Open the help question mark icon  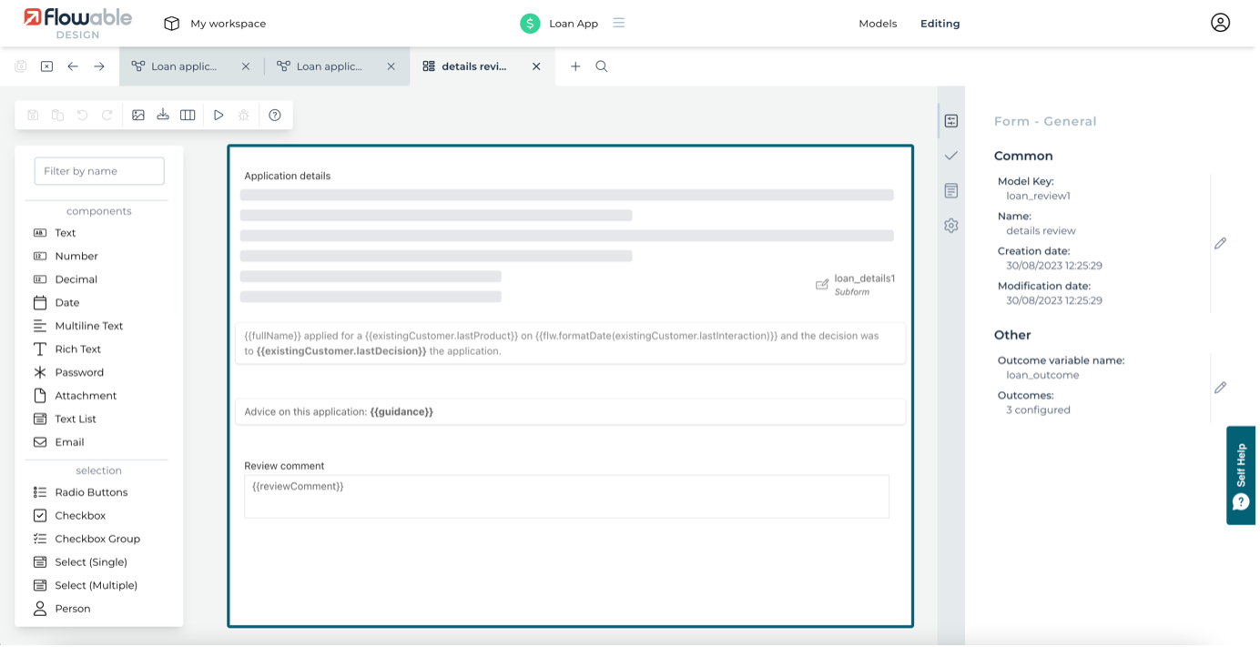click(275, 116)
